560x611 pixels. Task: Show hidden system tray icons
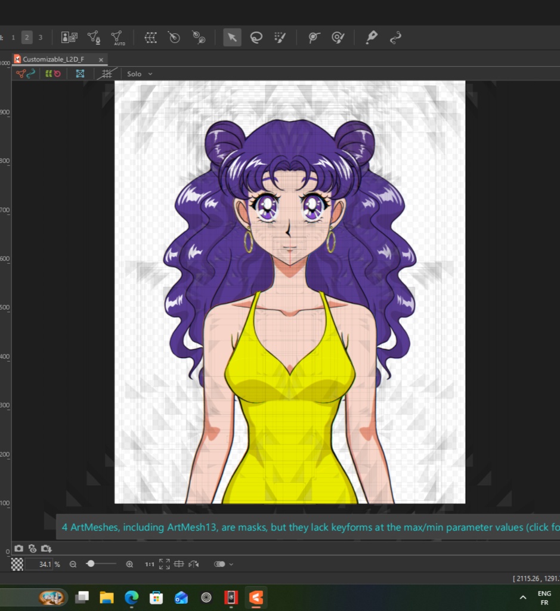point(523,597)
